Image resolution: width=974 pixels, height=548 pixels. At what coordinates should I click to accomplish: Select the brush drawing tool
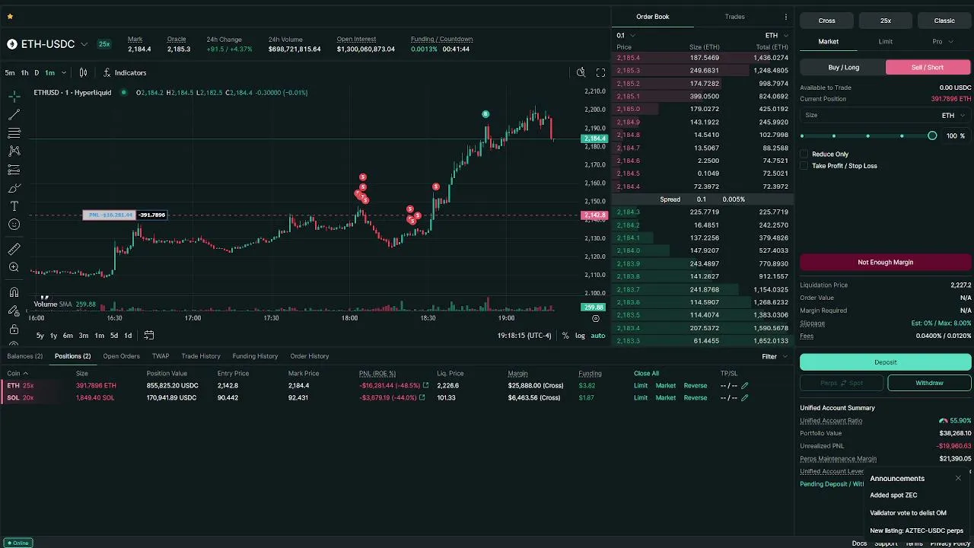14,188
